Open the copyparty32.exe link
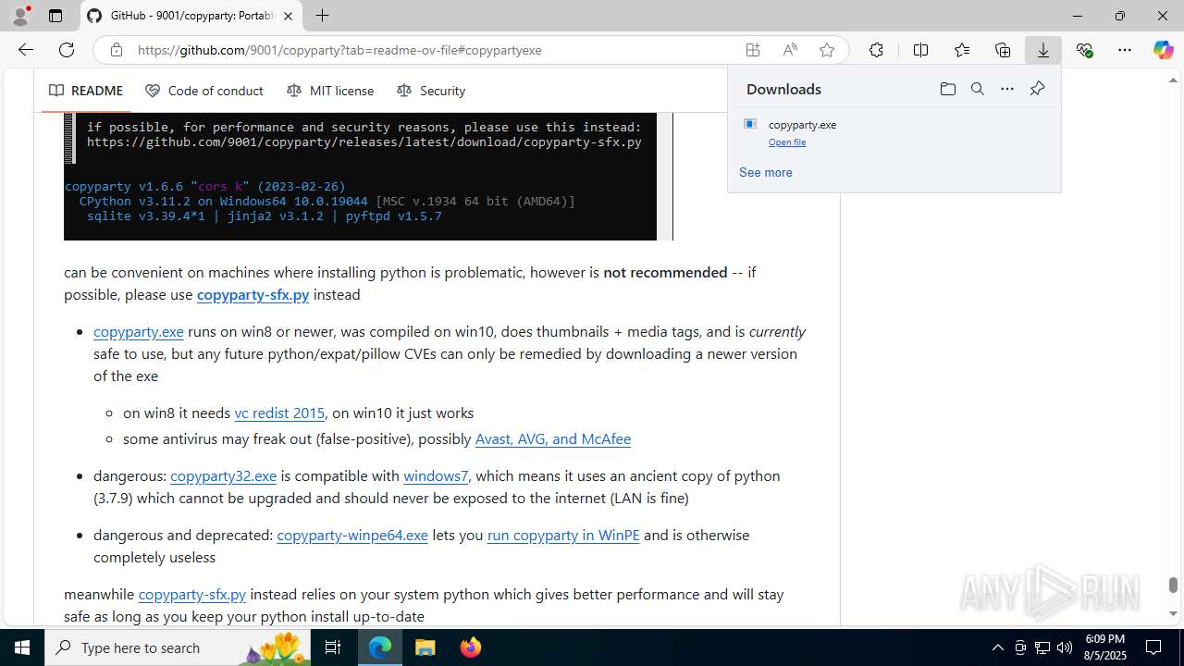 pos(223,475)
